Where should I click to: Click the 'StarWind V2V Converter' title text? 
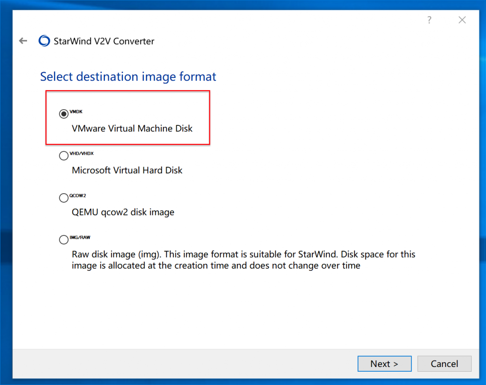[x=104, y=41]
